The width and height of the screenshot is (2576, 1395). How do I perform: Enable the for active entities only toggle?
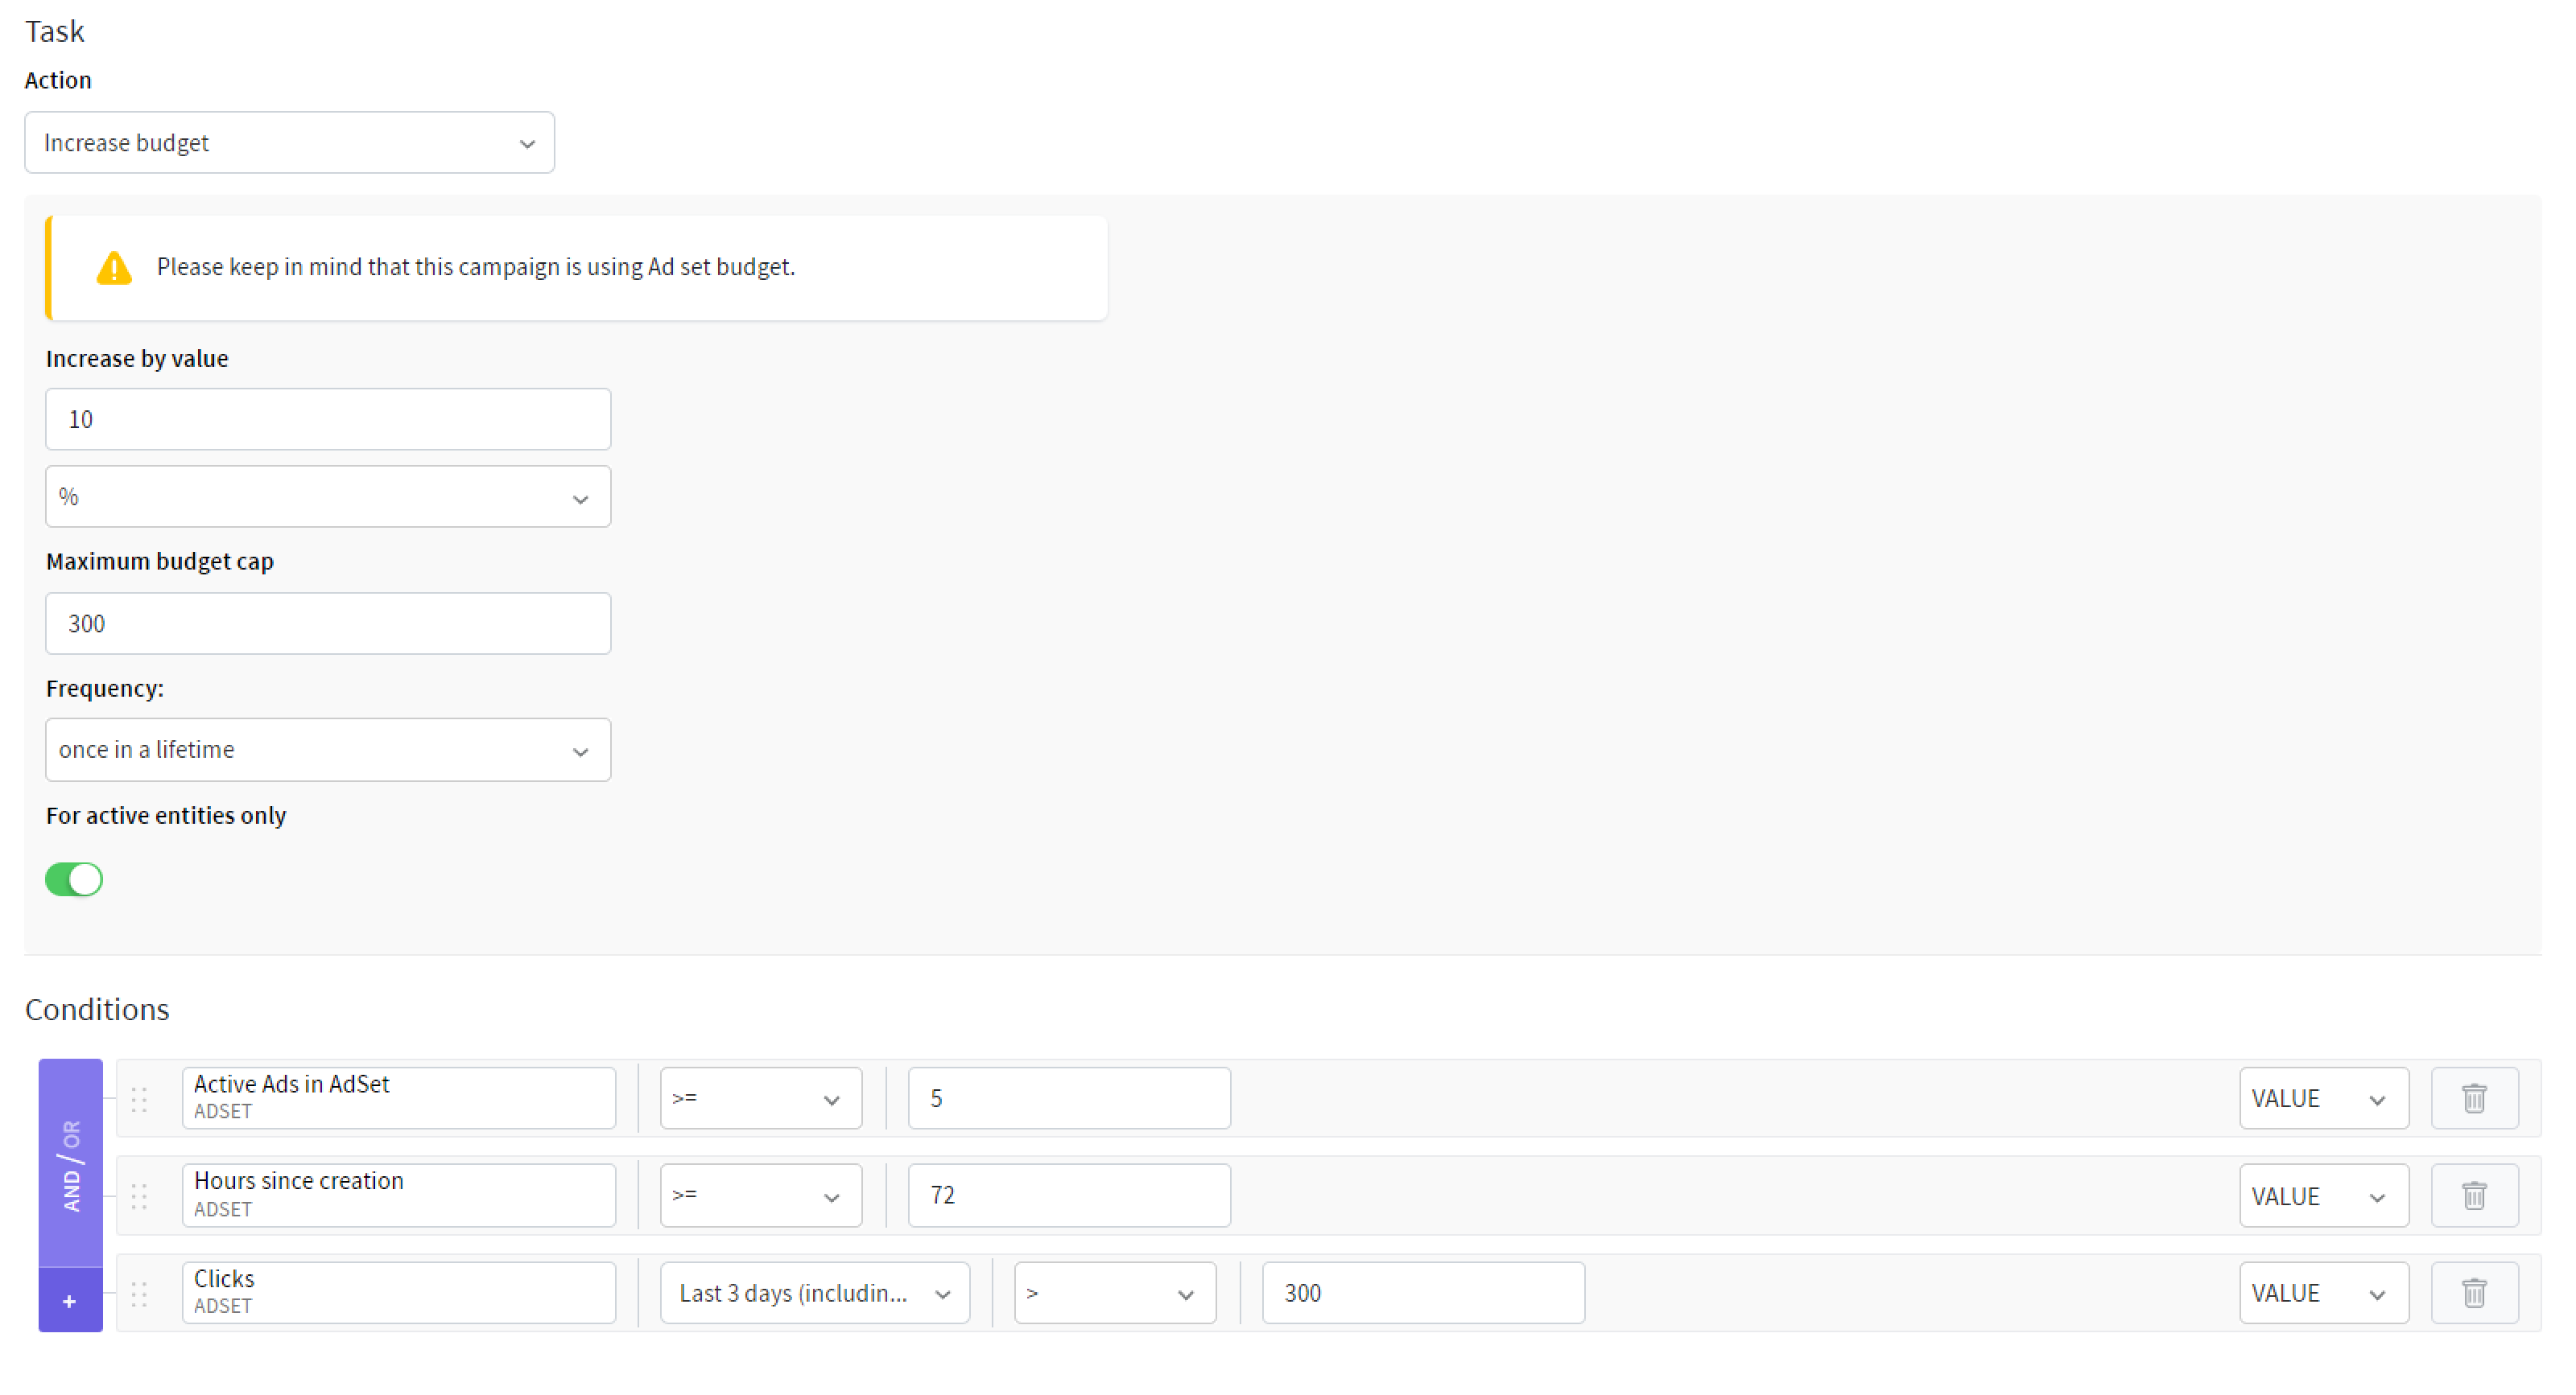click(x=74, y=876)
